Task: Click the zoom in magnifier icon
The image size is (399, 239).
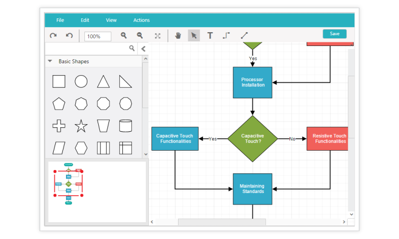Action: [x=123, y=36]
